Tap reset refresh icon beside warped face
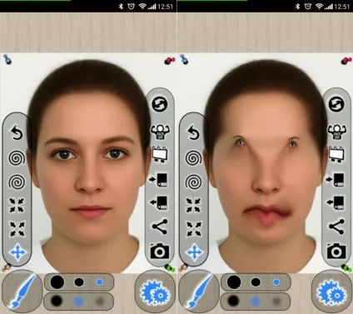353x314 pixels. (x=336, y=104)
